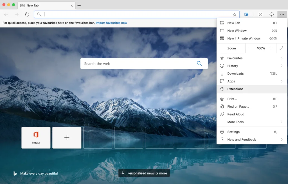The image size is (288, 184).
Task: Click the New Window menu icon
Action: click(222, 31)
